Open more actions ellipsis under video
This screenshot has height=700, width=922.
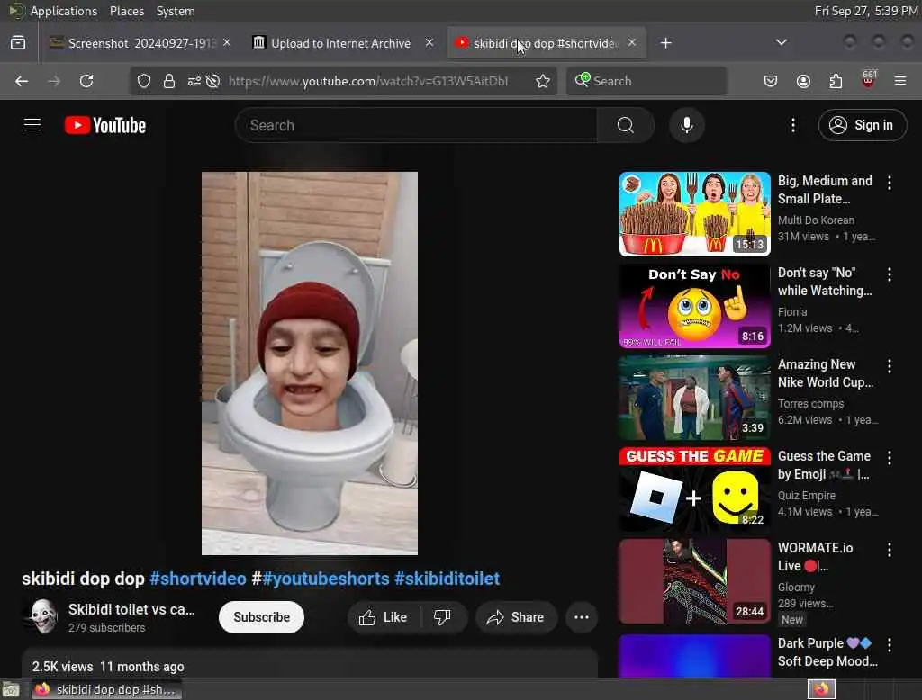582,617
